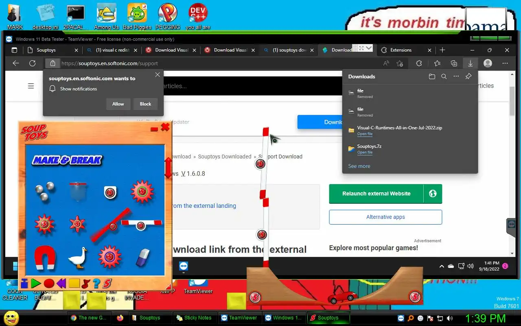521x326 pixels.
Task: Click the red toy car on the ramp
Action: [x=343, y=297]
